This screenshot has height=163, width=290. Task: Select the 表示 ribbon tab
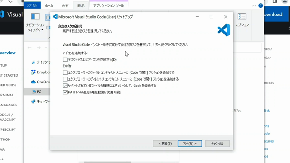tap(81, 6)
